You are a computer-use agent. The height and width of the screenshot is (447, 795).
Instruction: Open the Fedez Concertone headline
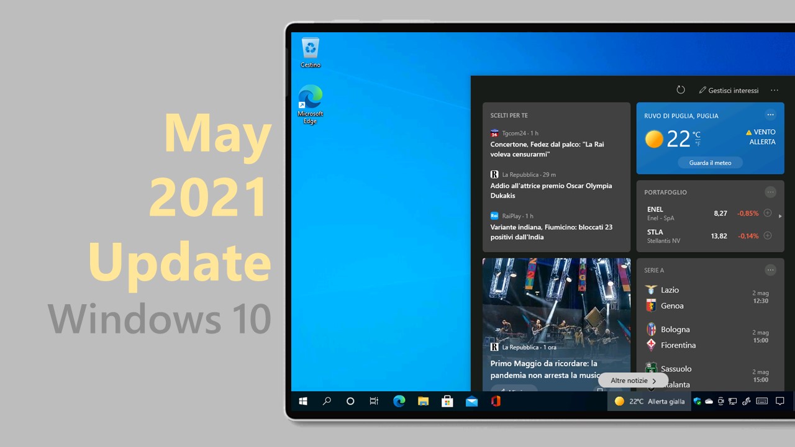pyautogui.click(x=547, y=149)
